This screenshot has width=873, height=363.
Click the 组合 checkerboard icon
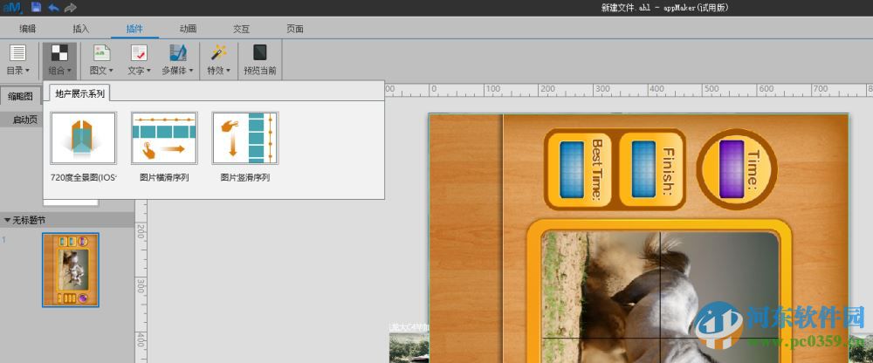click(x=59, y=53)
